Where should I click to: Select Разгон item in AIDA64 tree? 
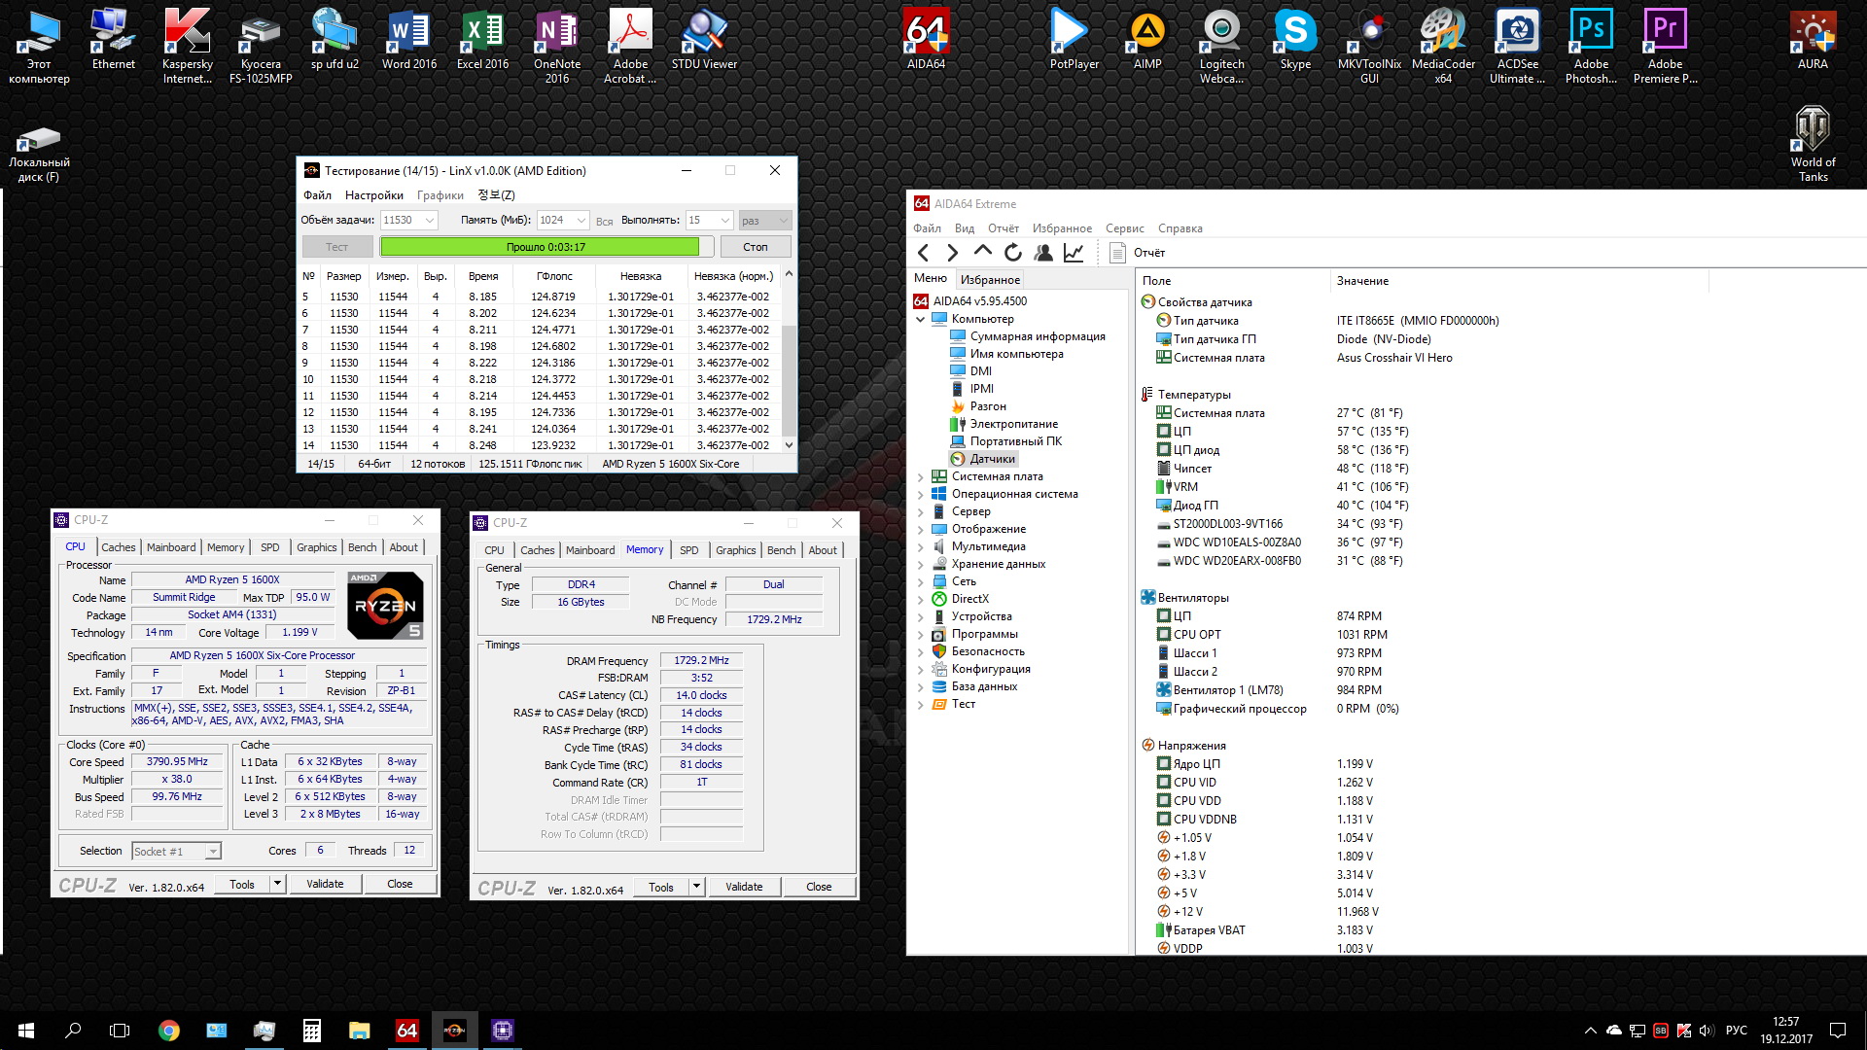tap(988, 406)
